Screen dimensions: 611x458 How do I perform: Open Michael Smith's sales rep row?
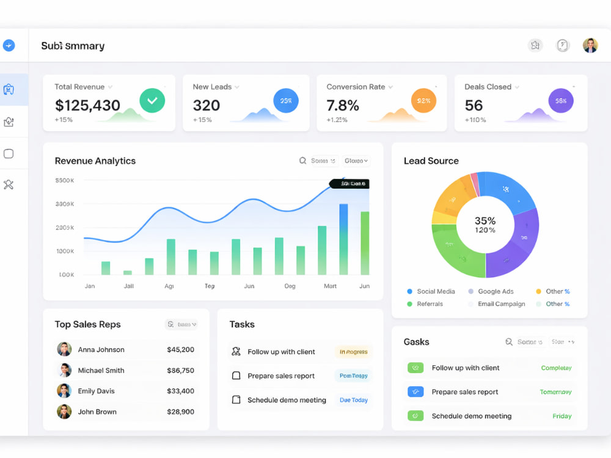click(126, 370)
